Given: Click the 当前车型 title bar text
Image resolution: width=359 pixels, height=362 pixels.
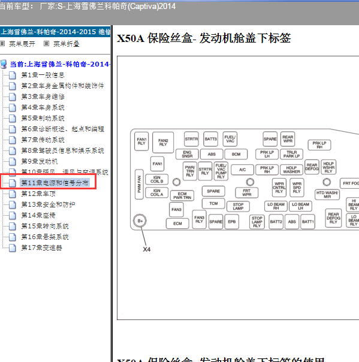Looking at the screenshot, I should click(x=88, y=6).
